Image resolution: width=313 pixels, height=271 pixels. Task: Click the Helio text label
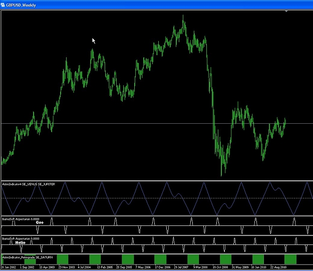click(x=21, y=242)
